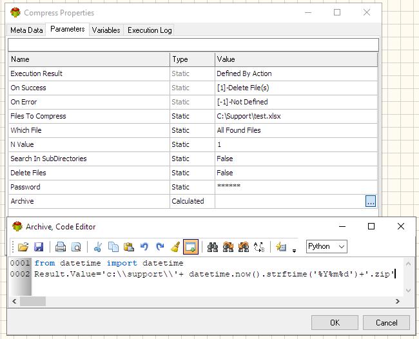The image size is (419, 339).
Task: Click the Save floppy disk icon
Action: click(x=39, y=247)
